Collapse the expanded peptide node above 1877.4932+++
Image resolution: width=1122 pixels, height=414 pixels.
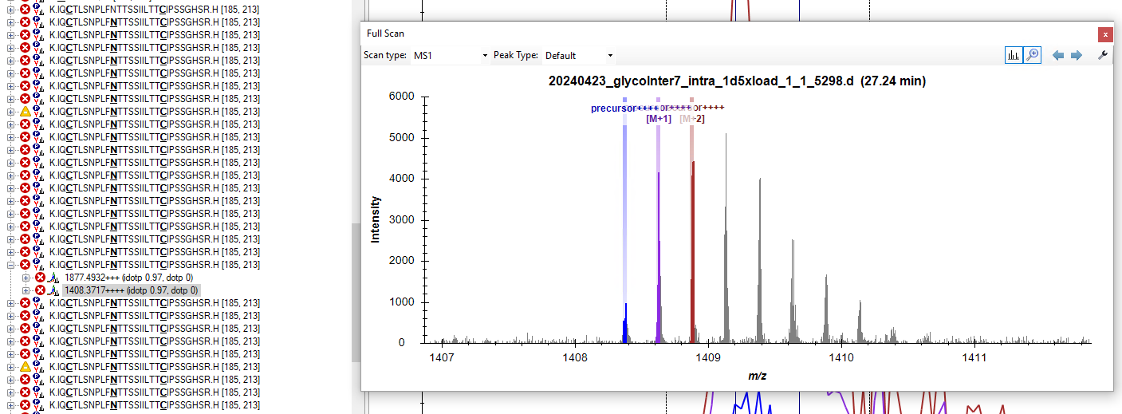point(11,265)
